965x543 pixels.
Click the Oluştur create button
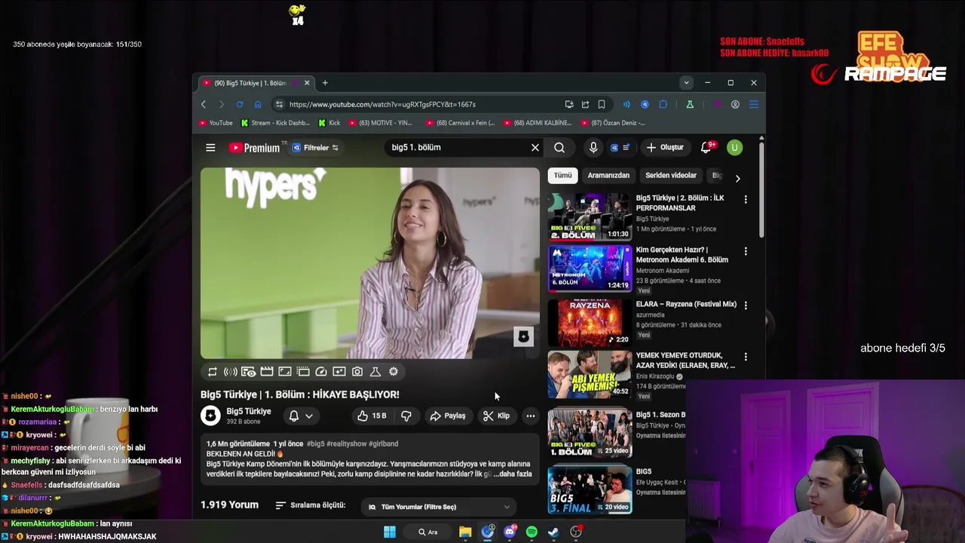[665, 148]
